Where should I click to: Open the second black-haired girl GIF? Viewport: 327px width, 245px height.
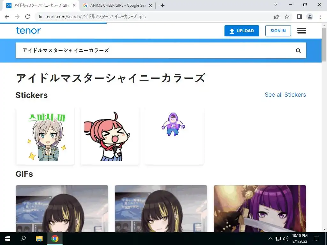161,209
